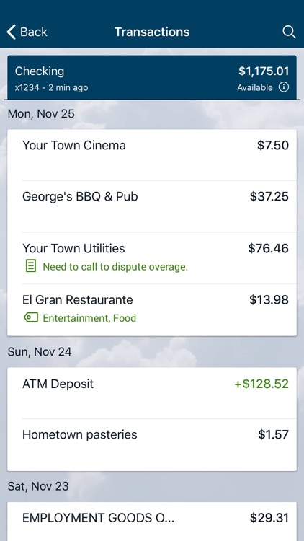Tap the search magnifier icon
The height and width of the screenshot is (541, 304).
[x=289, y=32]
